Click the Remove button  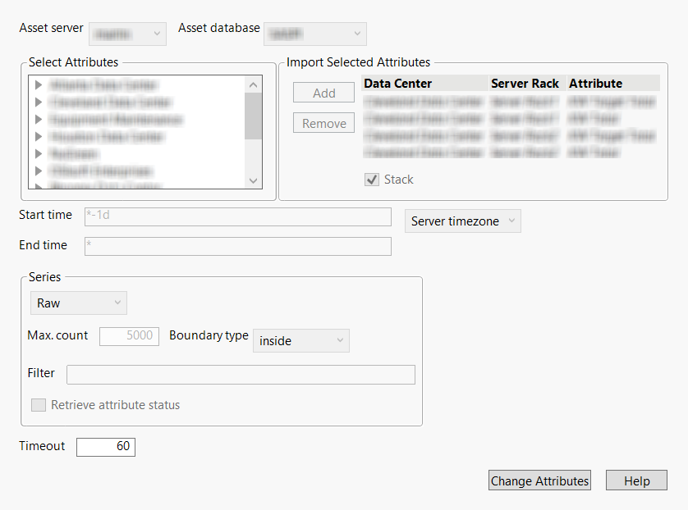(x=323, y=122)
